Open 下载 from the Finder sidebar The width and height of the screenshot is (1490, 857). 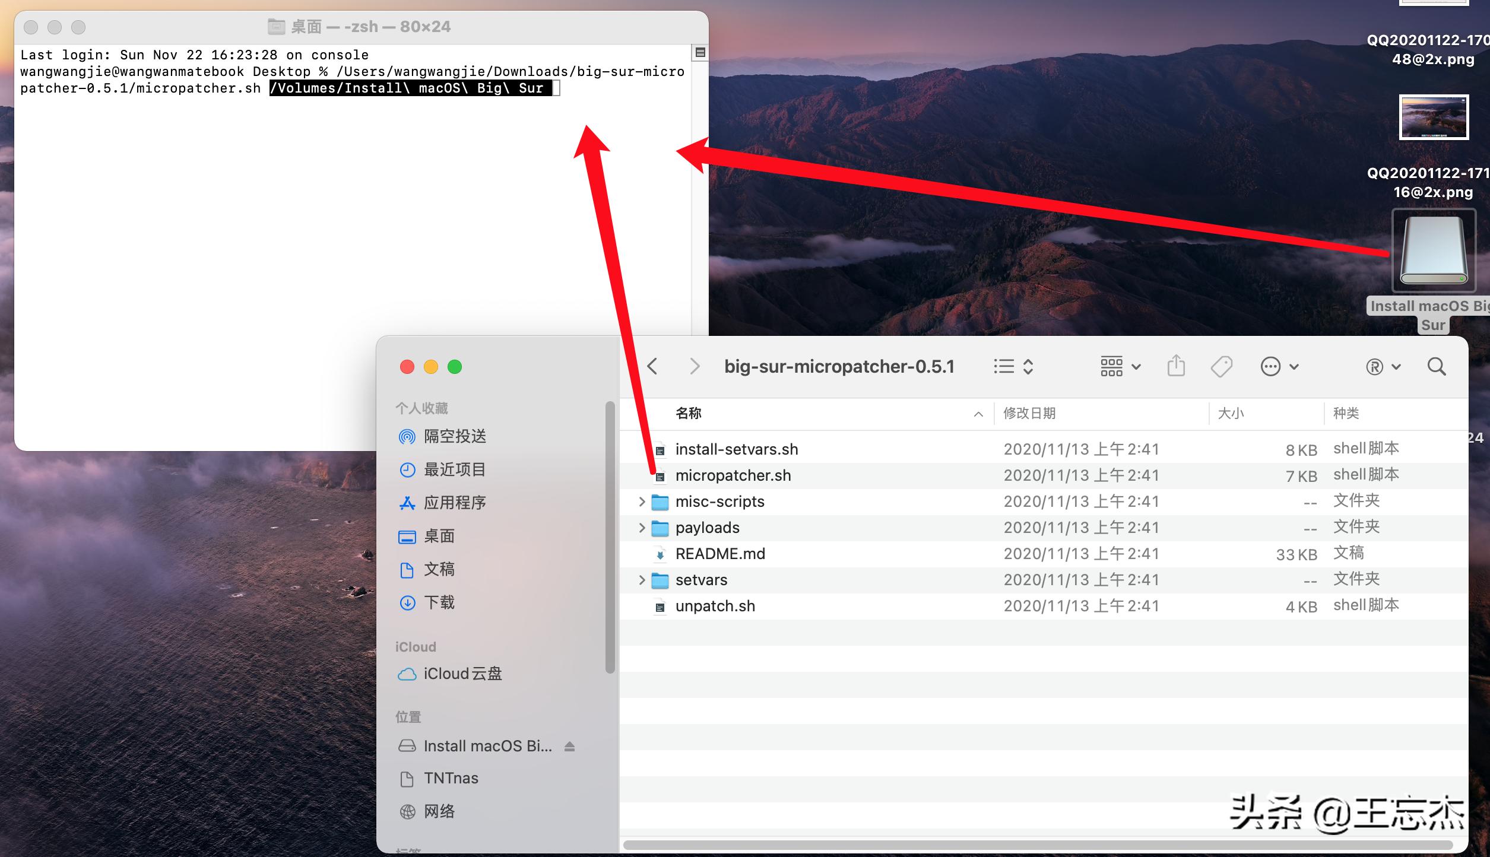coord(439,602)
